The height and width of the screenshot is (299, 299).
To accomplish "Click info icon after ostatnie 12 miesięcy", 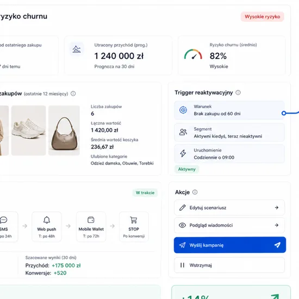I will pos(73,94).
